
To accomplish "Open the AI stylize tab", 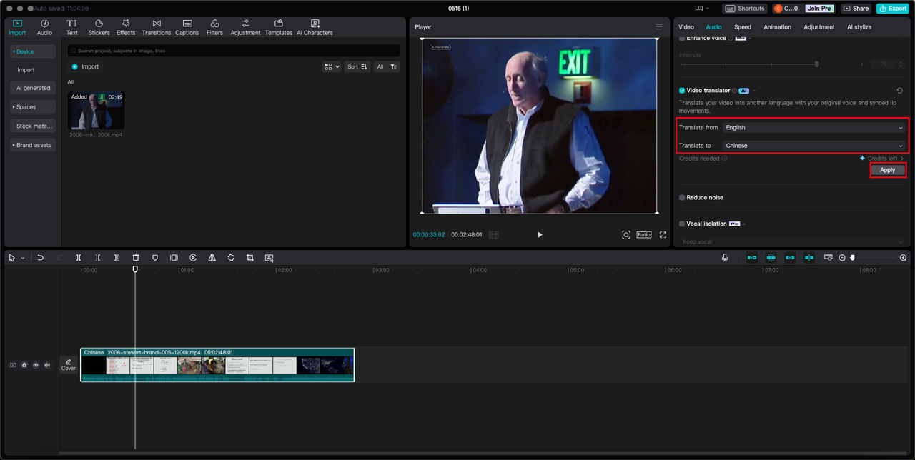I will (859, 27).
